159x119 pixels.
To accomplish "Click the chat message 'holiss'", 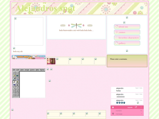I will (x=118, y=91).
